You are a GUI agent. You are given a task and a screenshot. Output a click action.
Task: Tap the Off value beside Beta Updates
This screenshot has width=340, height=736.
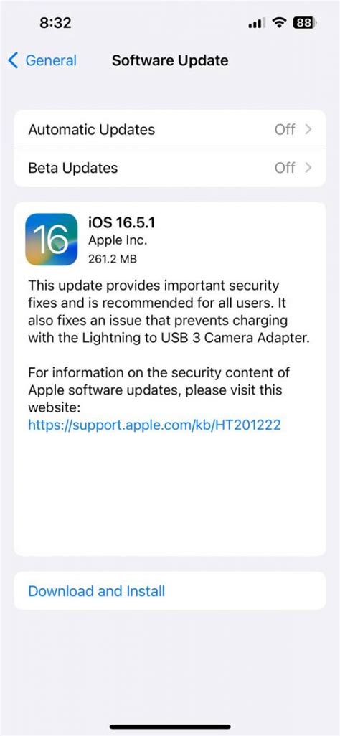pos(285,168)
